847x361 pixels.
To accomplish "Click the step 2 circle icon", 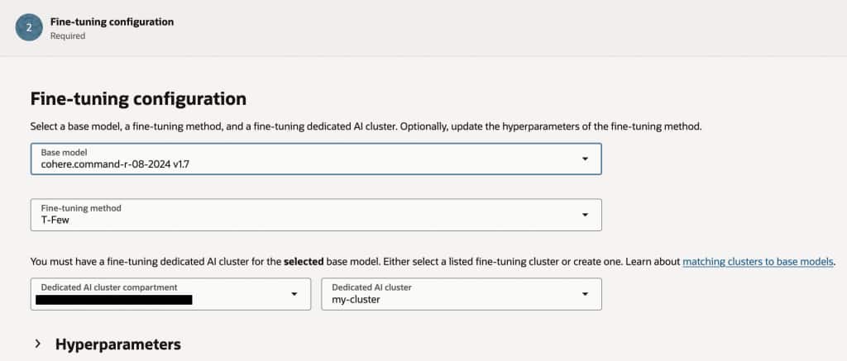I will coord(30,27).
